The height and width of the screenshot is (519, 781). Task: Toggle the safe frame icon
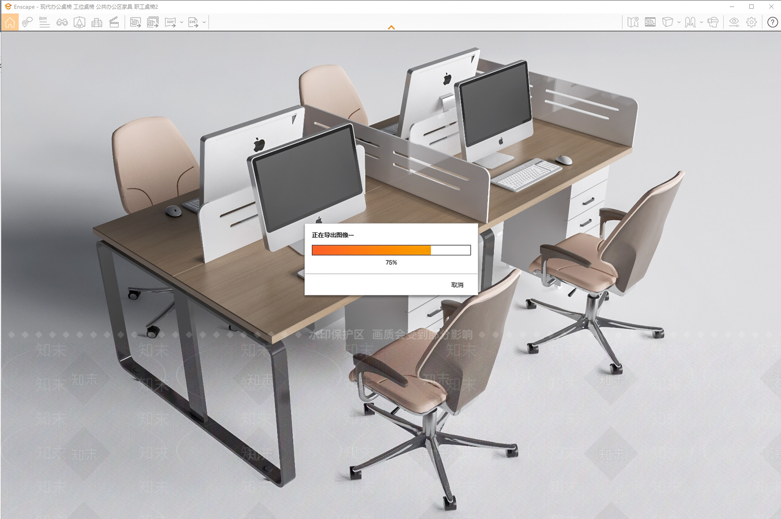(80, 22)
